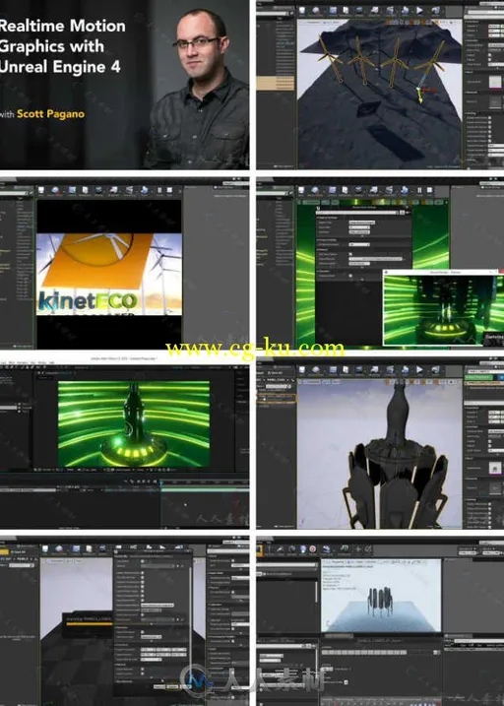Click Save icon in green tunnel capture editor
Image resolution: width=504 pixels, height=706 pixels.
tap(301, 190)
